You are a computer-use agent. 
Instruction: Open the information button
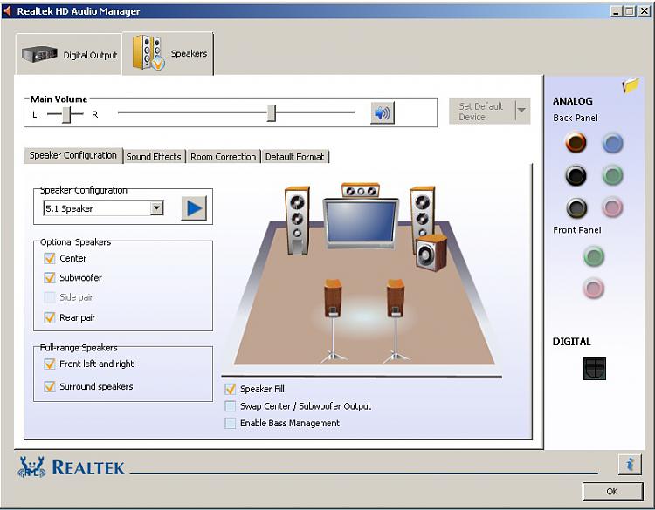click(x=630, y=464)
